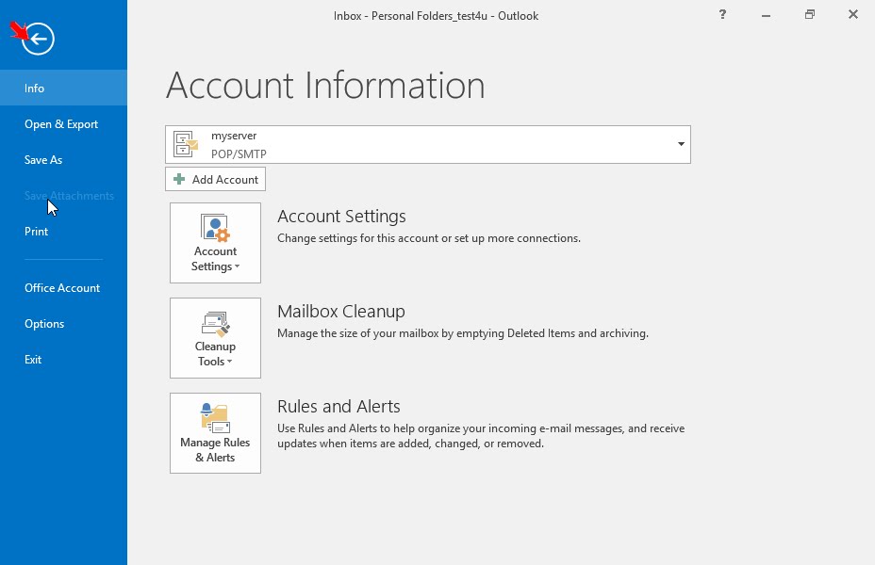Choose Save As in the sidebar
The image size is (875, 565).
(63, 159)
